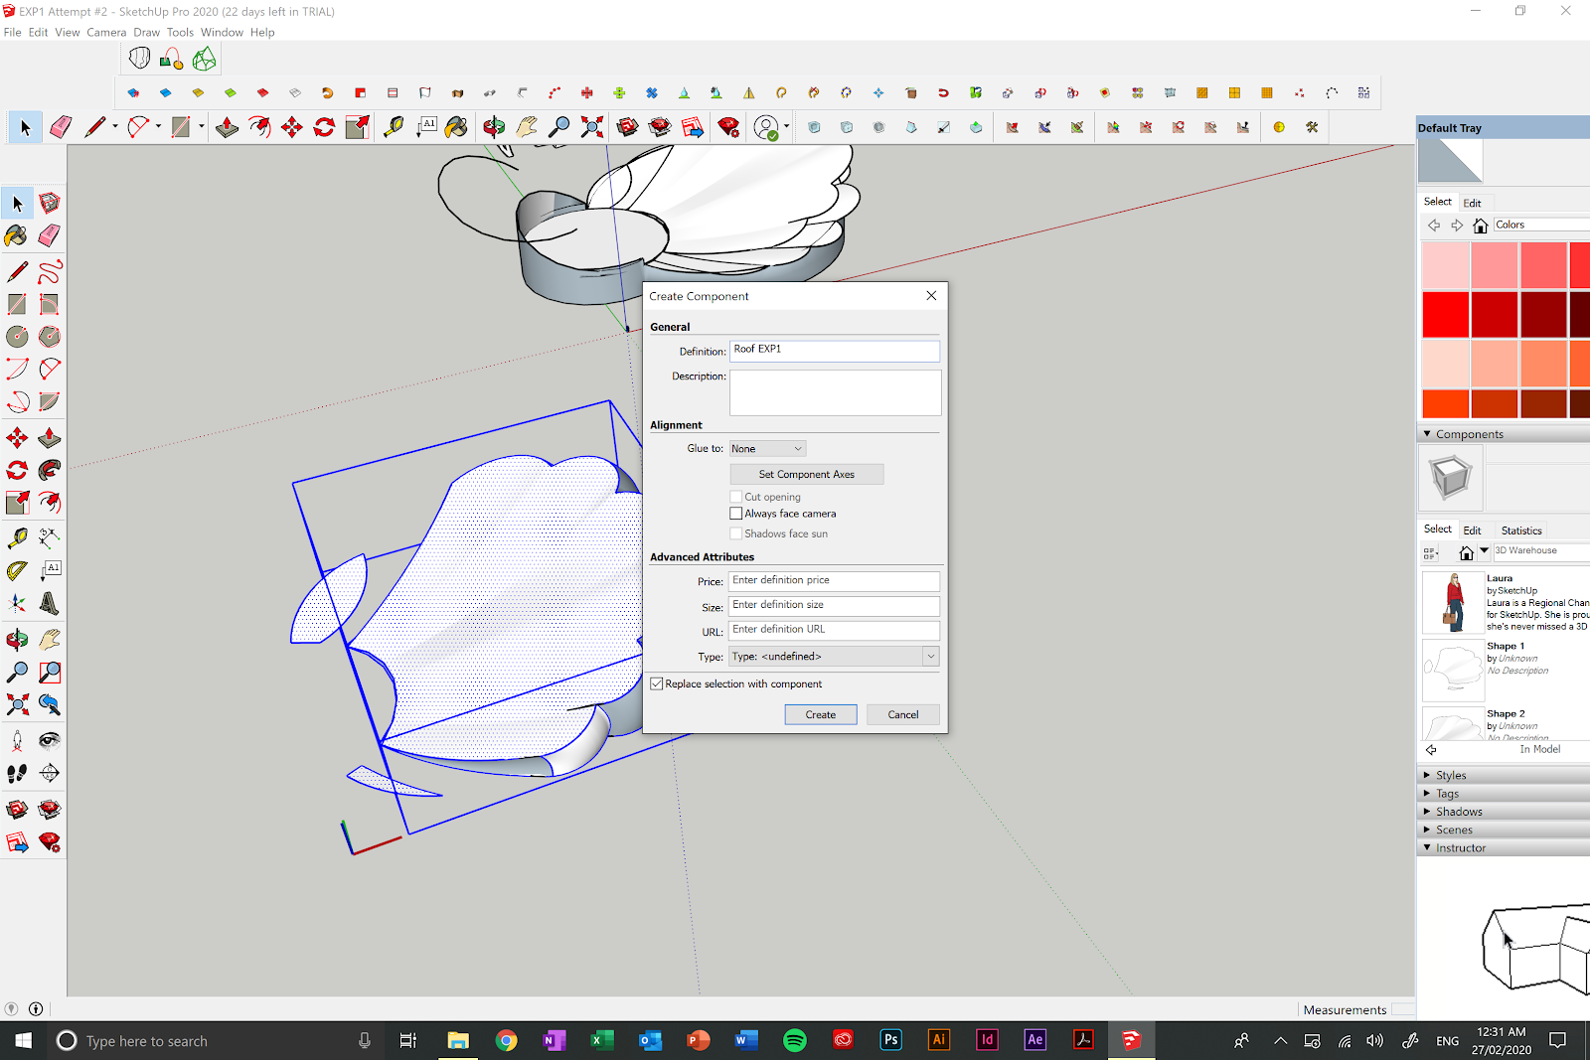Viewport: 1590px width, 1060px height.
Task: Click the Definition name field
Action: (835, 351)
